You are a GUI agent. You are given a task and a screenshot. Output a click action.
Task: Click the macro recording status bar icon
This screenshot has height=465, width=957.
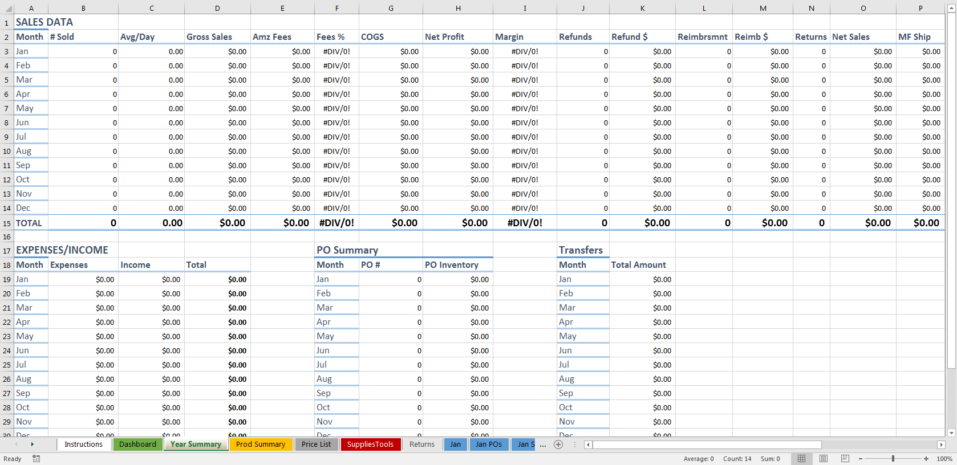[x=37, y=459]
